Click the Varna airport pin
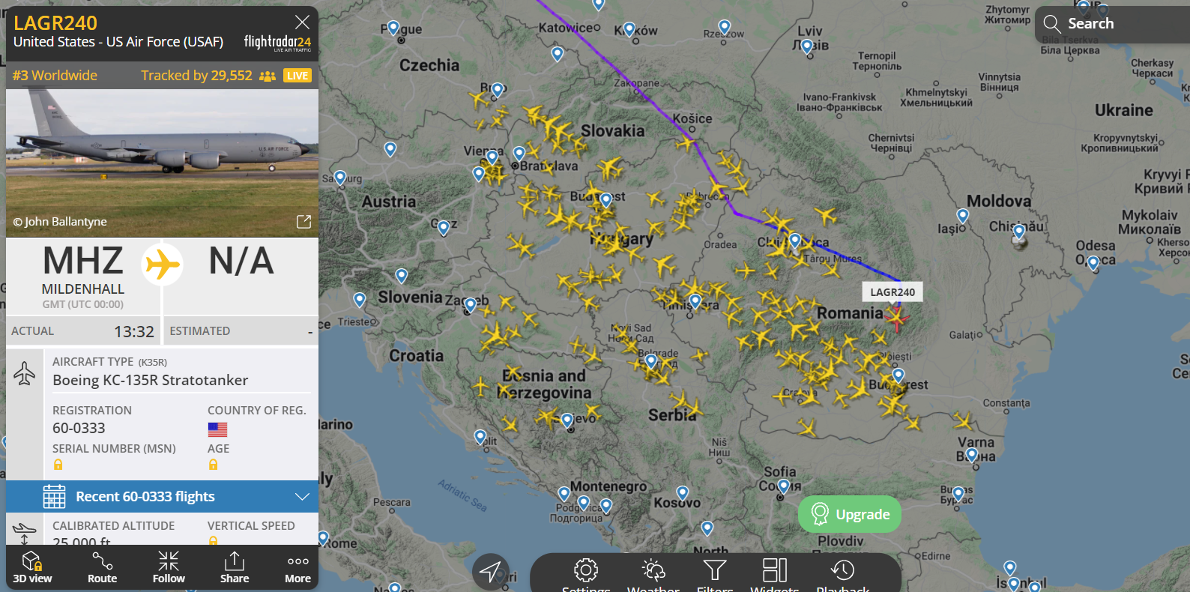The image size is (1190, 592). (x=972, y=454)
